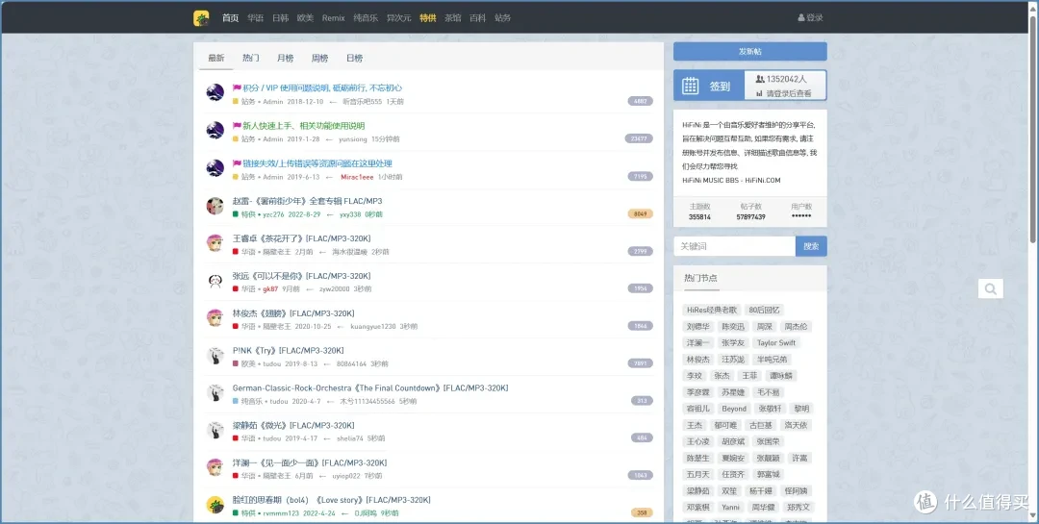Open 异次元 section in navigation bar
This screenshot has height=524, width=1039.
399,18
